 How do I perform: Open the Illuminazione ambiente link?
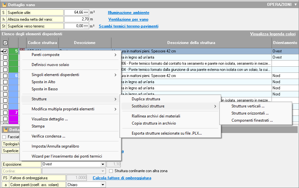(129, 13)
